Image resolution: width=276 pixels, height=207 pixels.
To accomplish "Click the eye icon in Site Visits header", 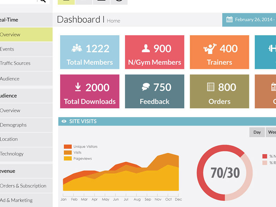I will pyautogui.click(x=64, y=121).
